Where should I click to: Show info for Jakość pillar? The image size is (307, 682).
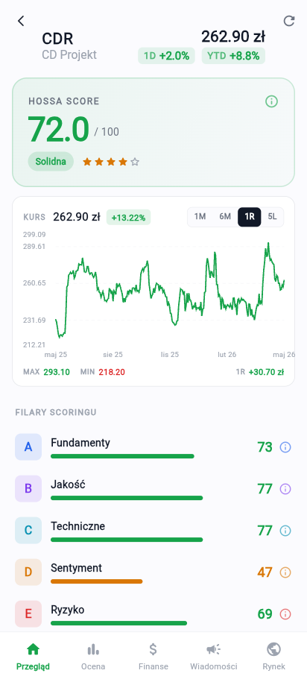[x=285, y=489]
